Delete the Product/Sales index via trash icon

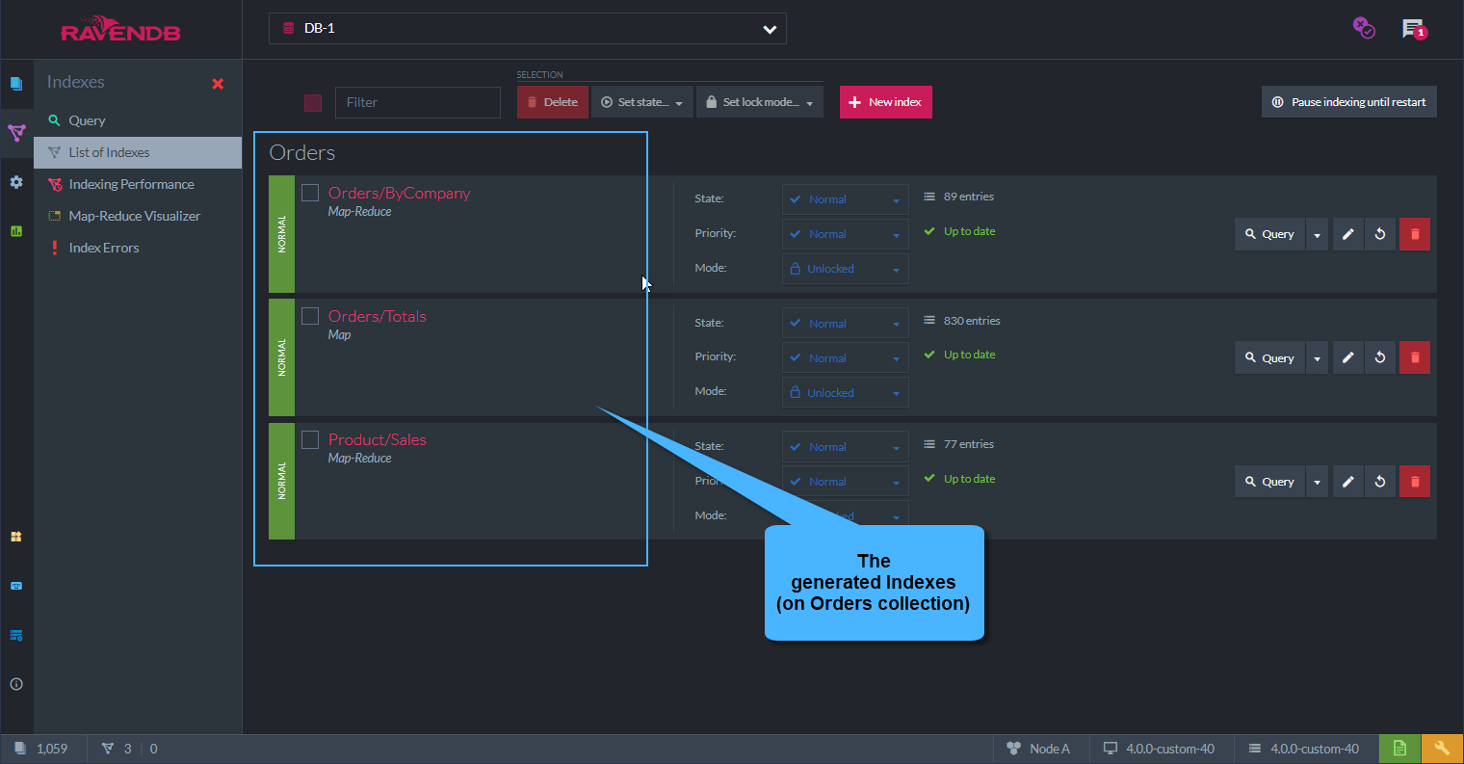[x=1415, y=481]
